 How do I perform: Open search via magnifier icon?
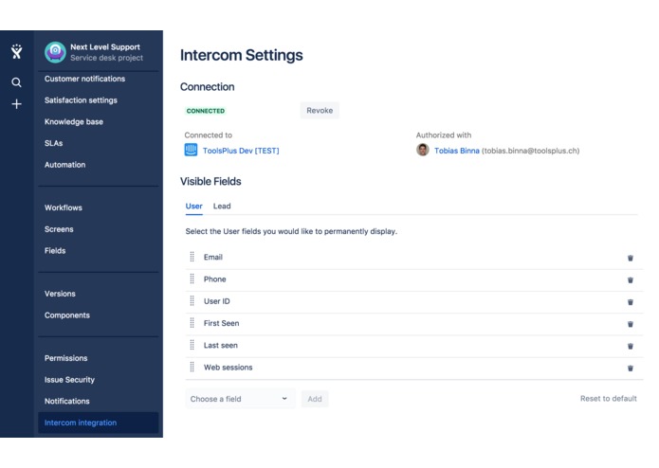pyautogui.click(x=16, y=82)
